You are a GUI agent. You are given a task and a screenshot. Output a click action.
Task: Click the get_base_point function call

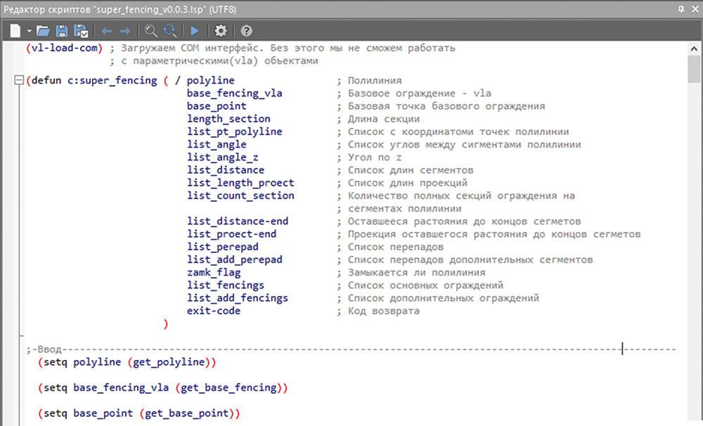tap(186, 413)
